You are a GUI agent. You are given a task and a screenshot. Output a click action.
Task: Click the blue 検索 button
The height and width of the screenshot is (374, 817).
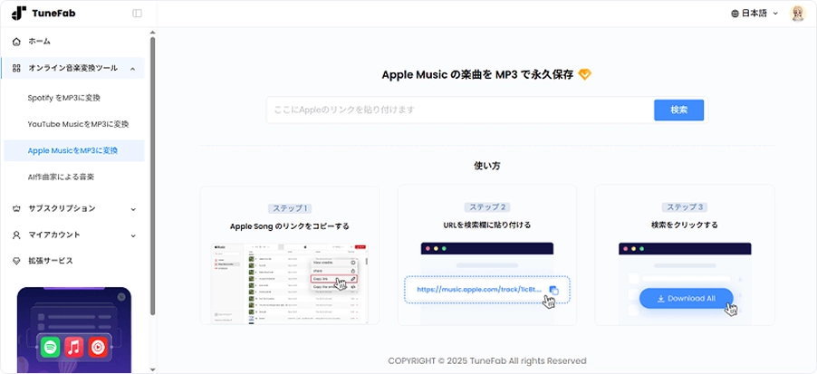pos(679,110)
